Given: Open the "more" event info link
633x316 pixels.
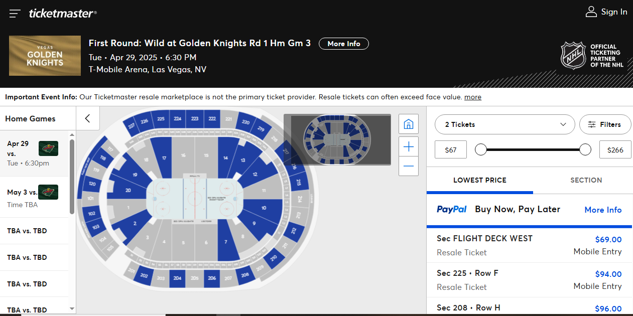Looking at the screenshot, I should coord(472,97).
